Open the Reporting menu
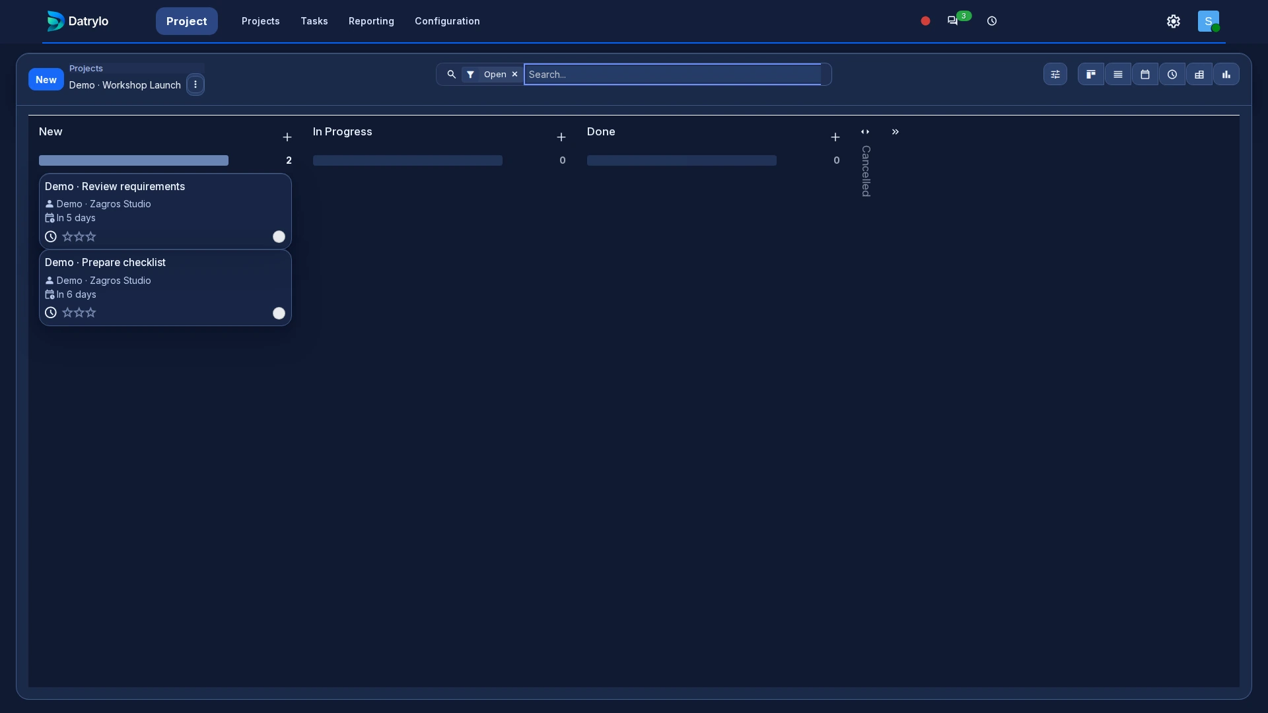 (x=371, y=21)
